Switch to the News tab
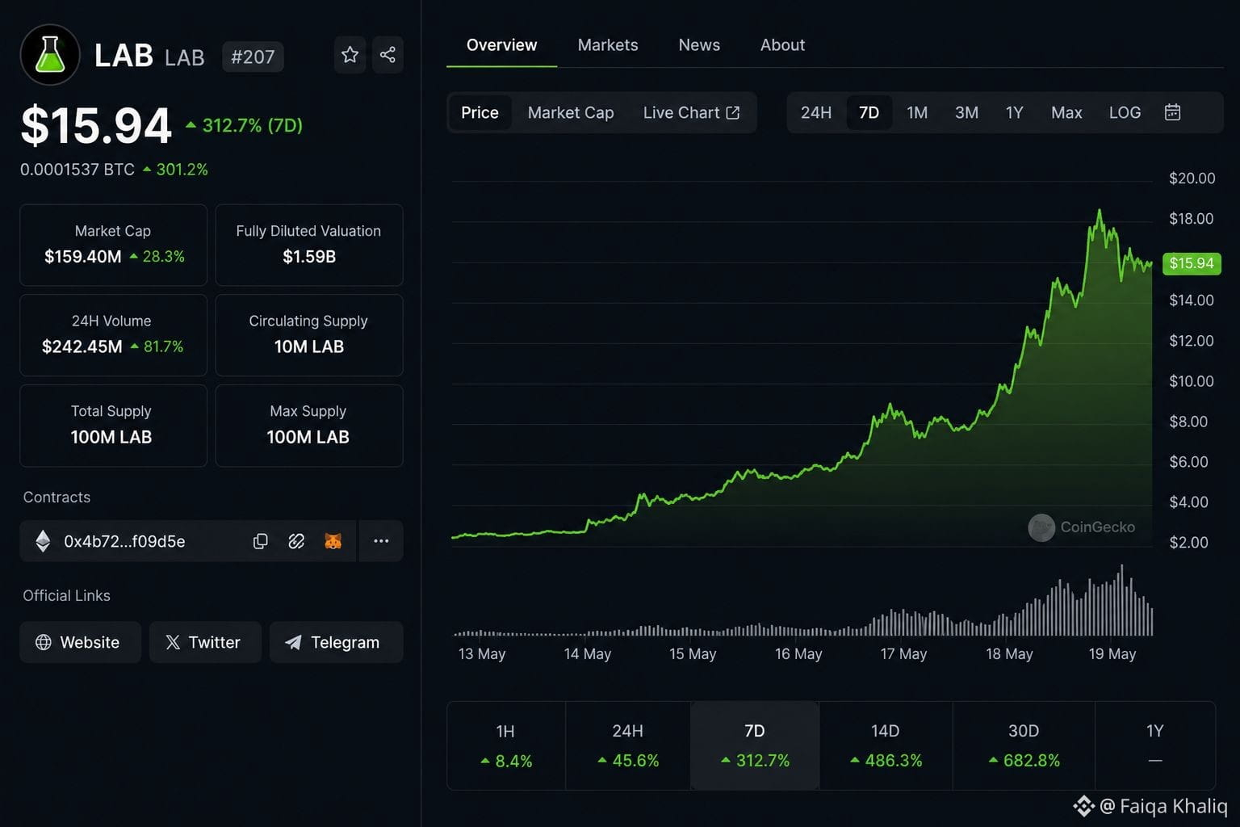1240x827 pixels. (699, 45)
